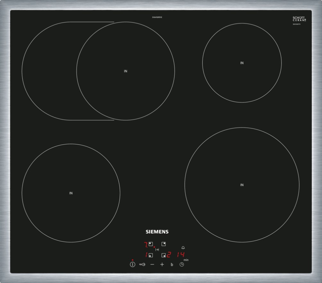
Task: Toggle the child lock key icon
Action: [x=142, y=264]
